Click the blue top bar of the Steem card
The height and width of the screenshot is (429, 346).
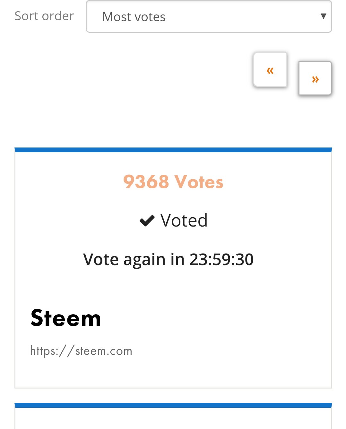tap(173, 150)
